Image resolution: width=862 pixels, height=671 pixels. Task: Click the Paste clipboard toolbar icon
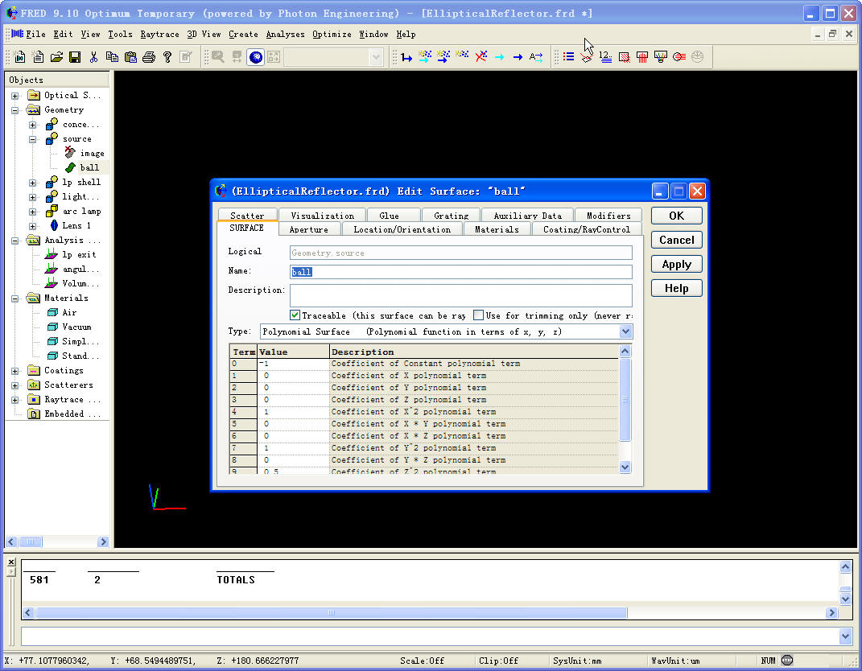[130, 56]
